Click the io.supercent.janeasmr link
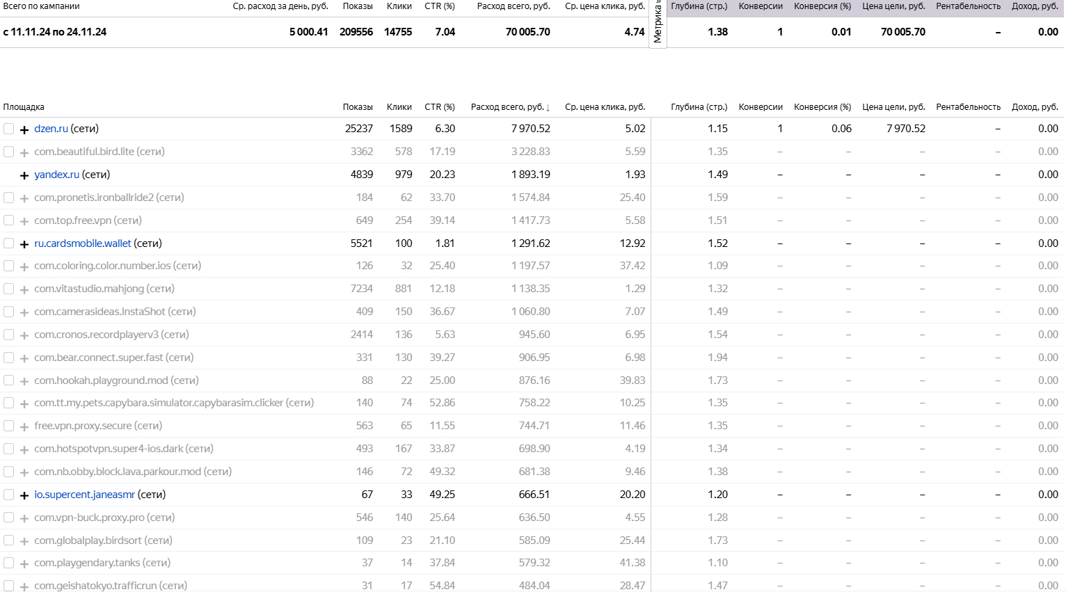Viewport: 1066px width, 592px height. pyautogui.click(x=85, y=495)
